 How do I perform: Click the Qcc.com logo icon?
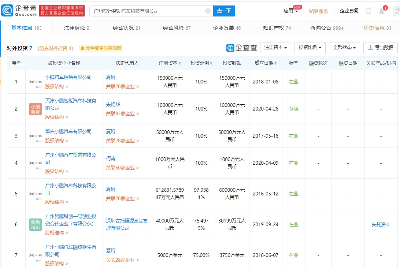point(7,11)
